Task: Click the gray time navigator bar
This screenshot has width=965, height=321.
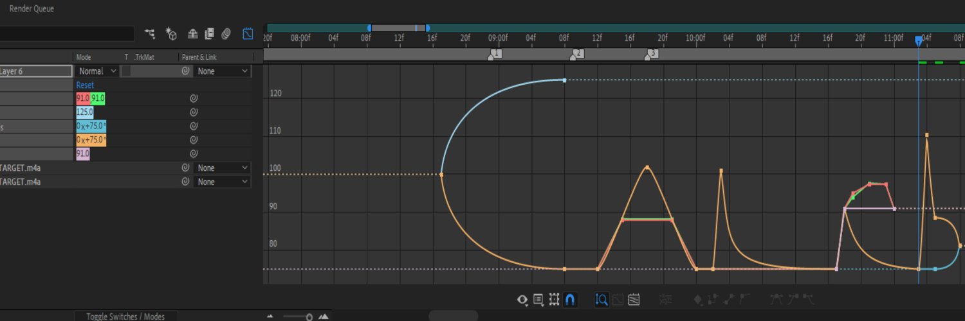Action: pos(398,28)
